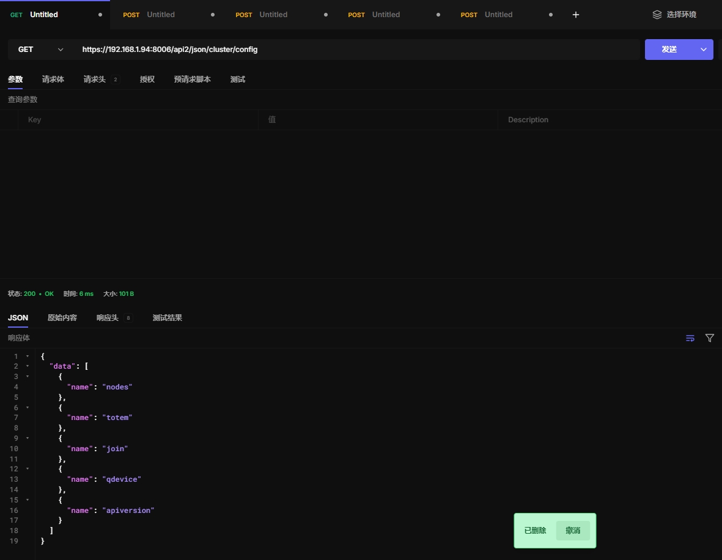Image resolution: width=722 pixels, height=560 pixels.
Task: Collapse the JSON root object at line 1
Action: coord(27,356)
